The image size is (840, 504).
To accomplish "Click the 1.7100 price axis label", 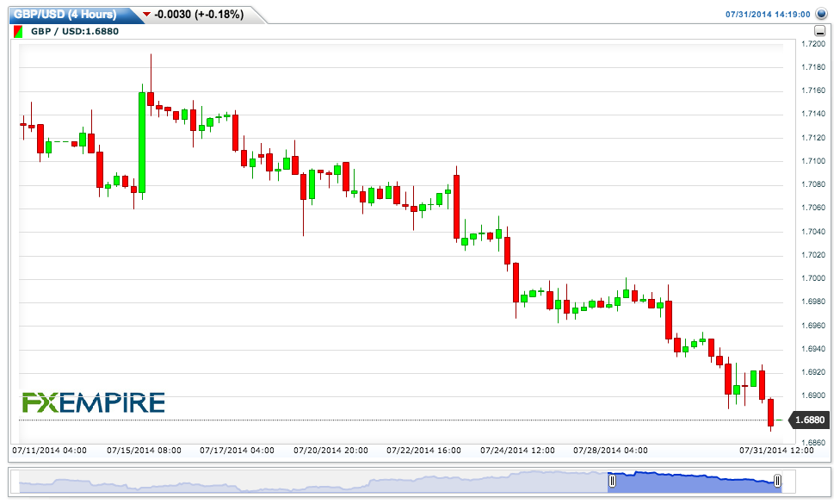I will [813, 161].
